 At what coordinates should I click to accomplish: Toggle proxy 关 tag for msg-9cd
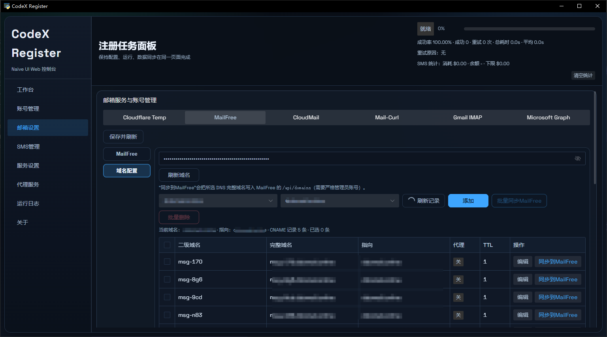pyautogui.click(x=458, y=297)
